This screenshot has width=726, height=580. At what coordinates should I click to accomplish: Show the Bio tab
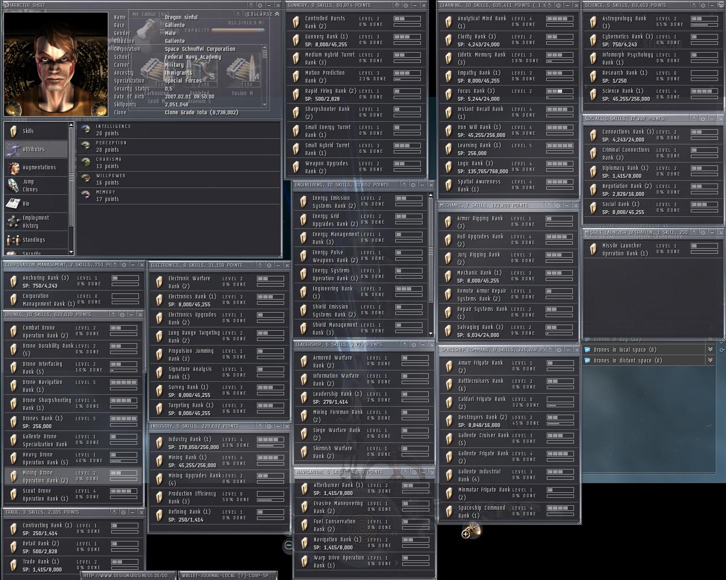(36, 203)
